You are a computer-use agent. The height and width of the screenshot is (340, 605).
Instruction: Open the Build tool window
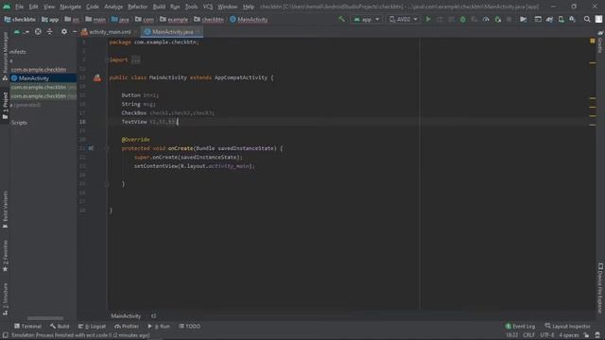pyautogui.click(x=60, y=326)
